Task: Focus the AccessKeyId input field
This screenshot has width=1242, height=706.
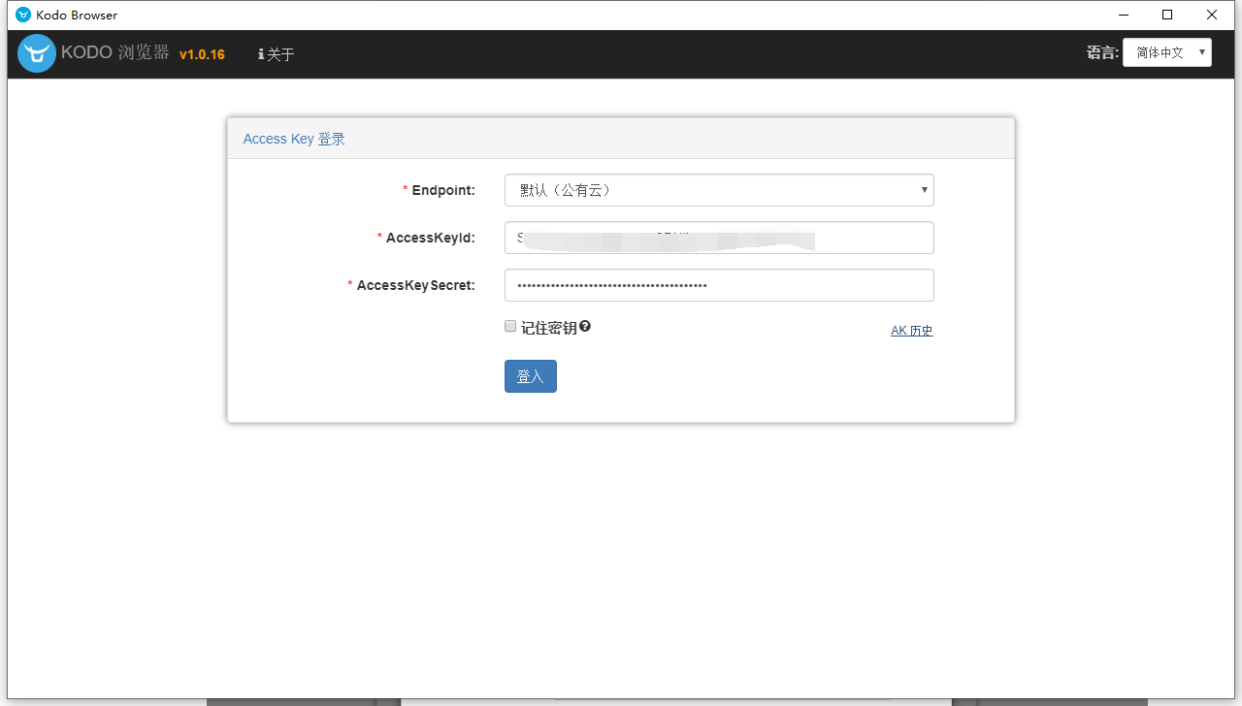Action: (x=718, y=238)
